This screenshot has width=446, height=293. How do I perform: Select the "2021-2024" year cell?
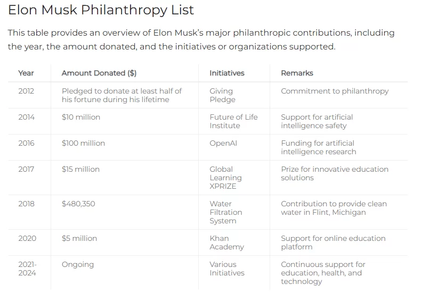pyautogui.click(x=27, y=269)
